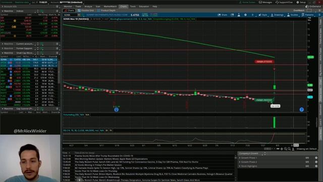
Task: Open the Product Depth sub-tab
Action: (106, 10)
